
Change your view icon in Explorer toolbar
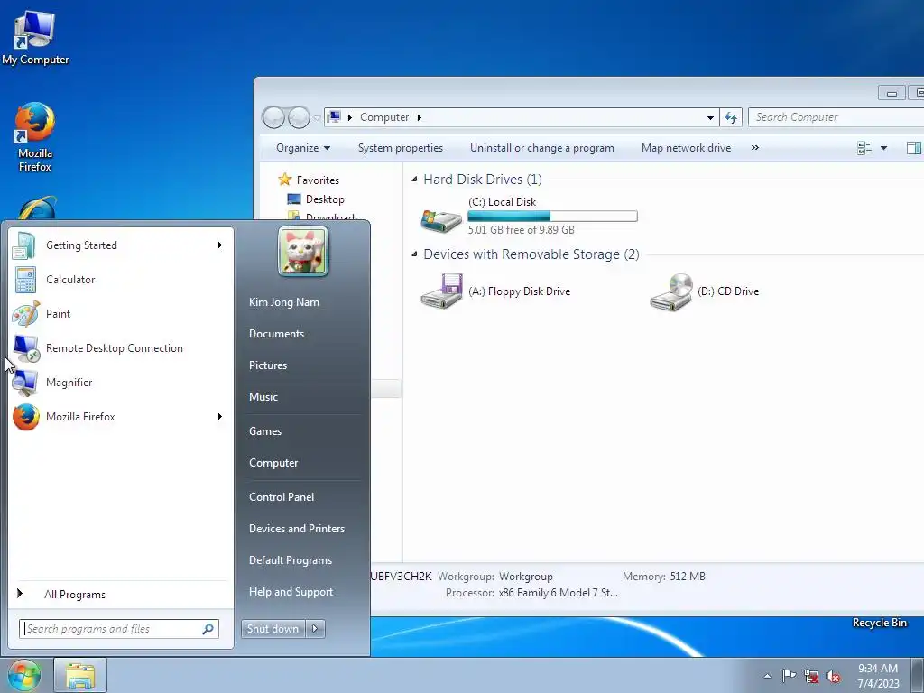point(864,148)
